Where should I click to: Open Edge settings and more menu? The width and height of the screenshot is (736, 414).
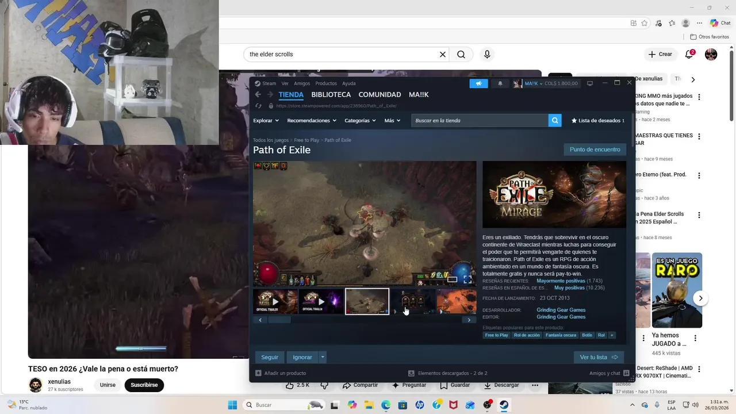(x=700, y=23)
